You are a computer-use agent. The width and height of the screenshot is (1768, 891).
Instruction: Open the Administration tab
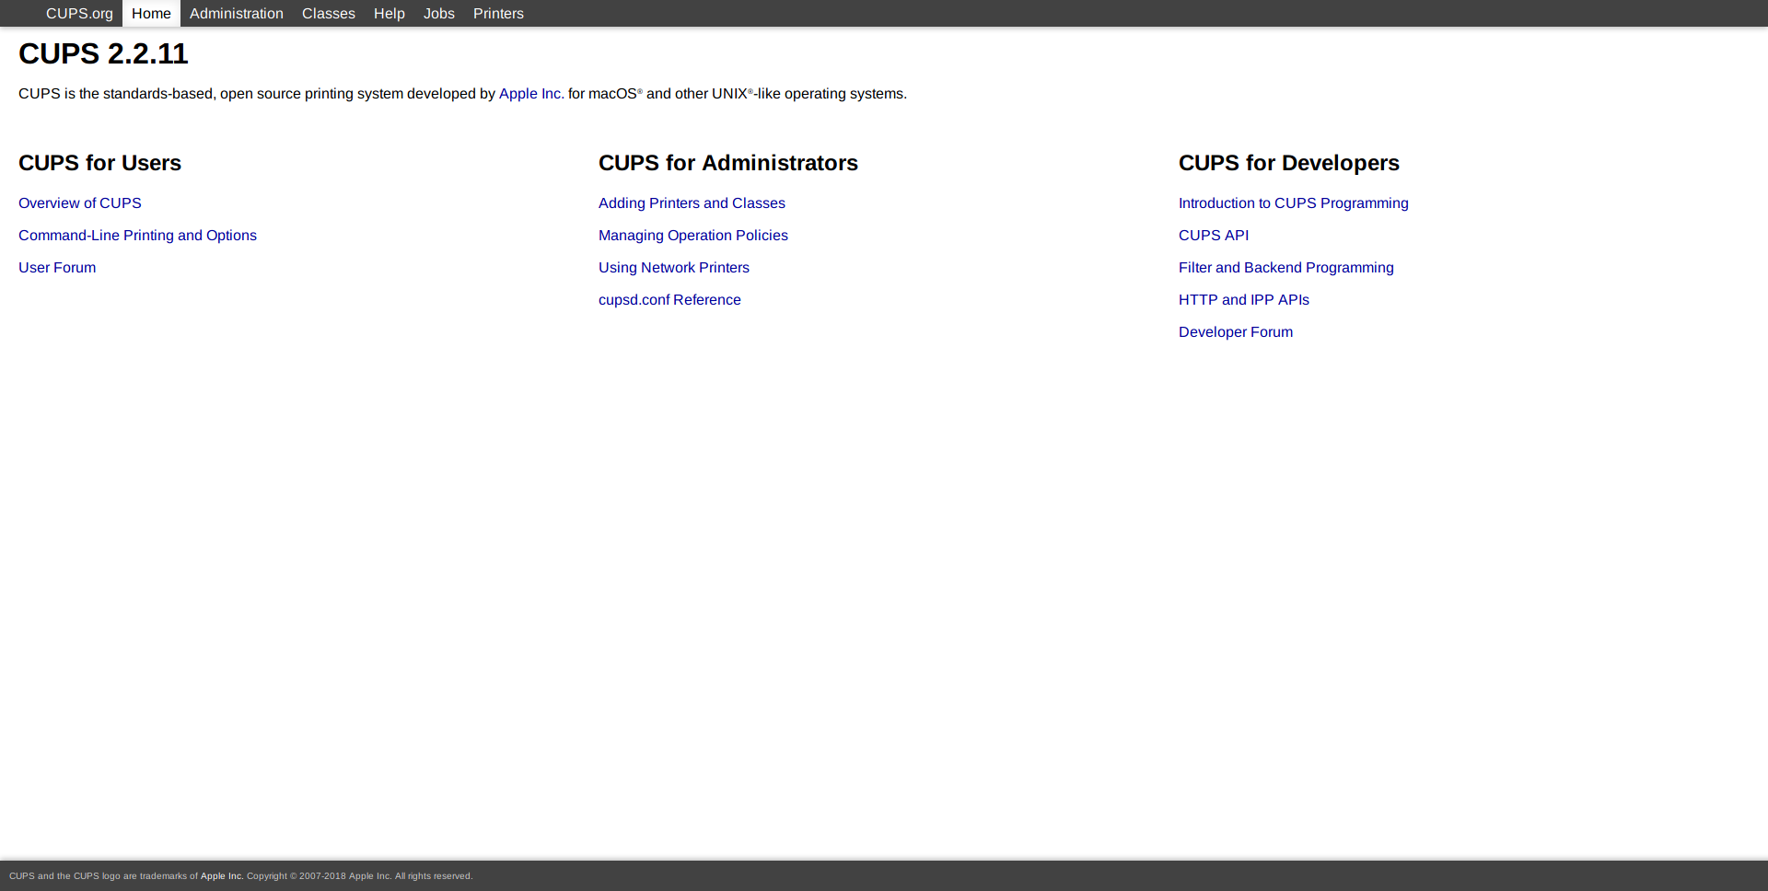click(236, 14)
